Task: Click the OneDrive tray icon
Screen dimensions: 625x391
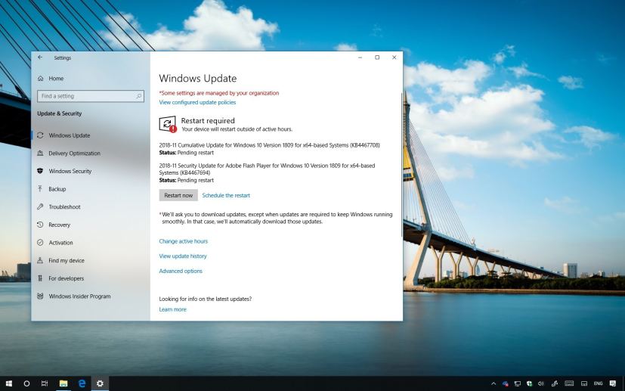Action: click(x=506, y=384)
